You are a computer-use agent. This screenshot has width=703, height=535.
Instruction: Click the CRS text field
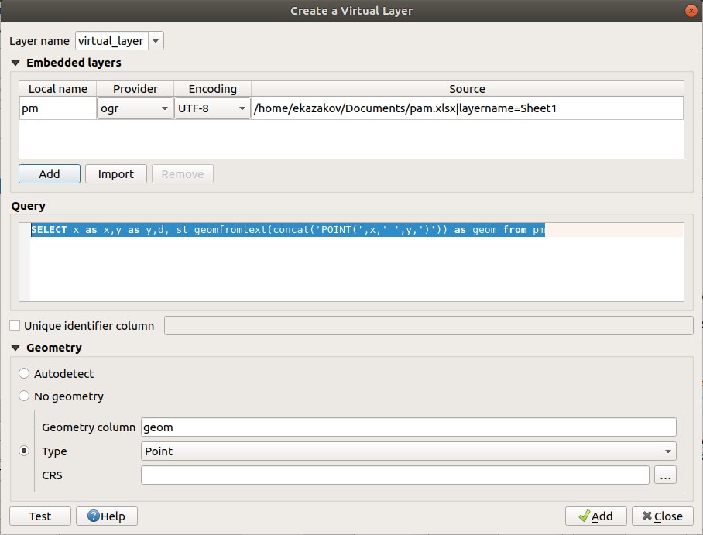pyautogui.click(x=395, y=475)
